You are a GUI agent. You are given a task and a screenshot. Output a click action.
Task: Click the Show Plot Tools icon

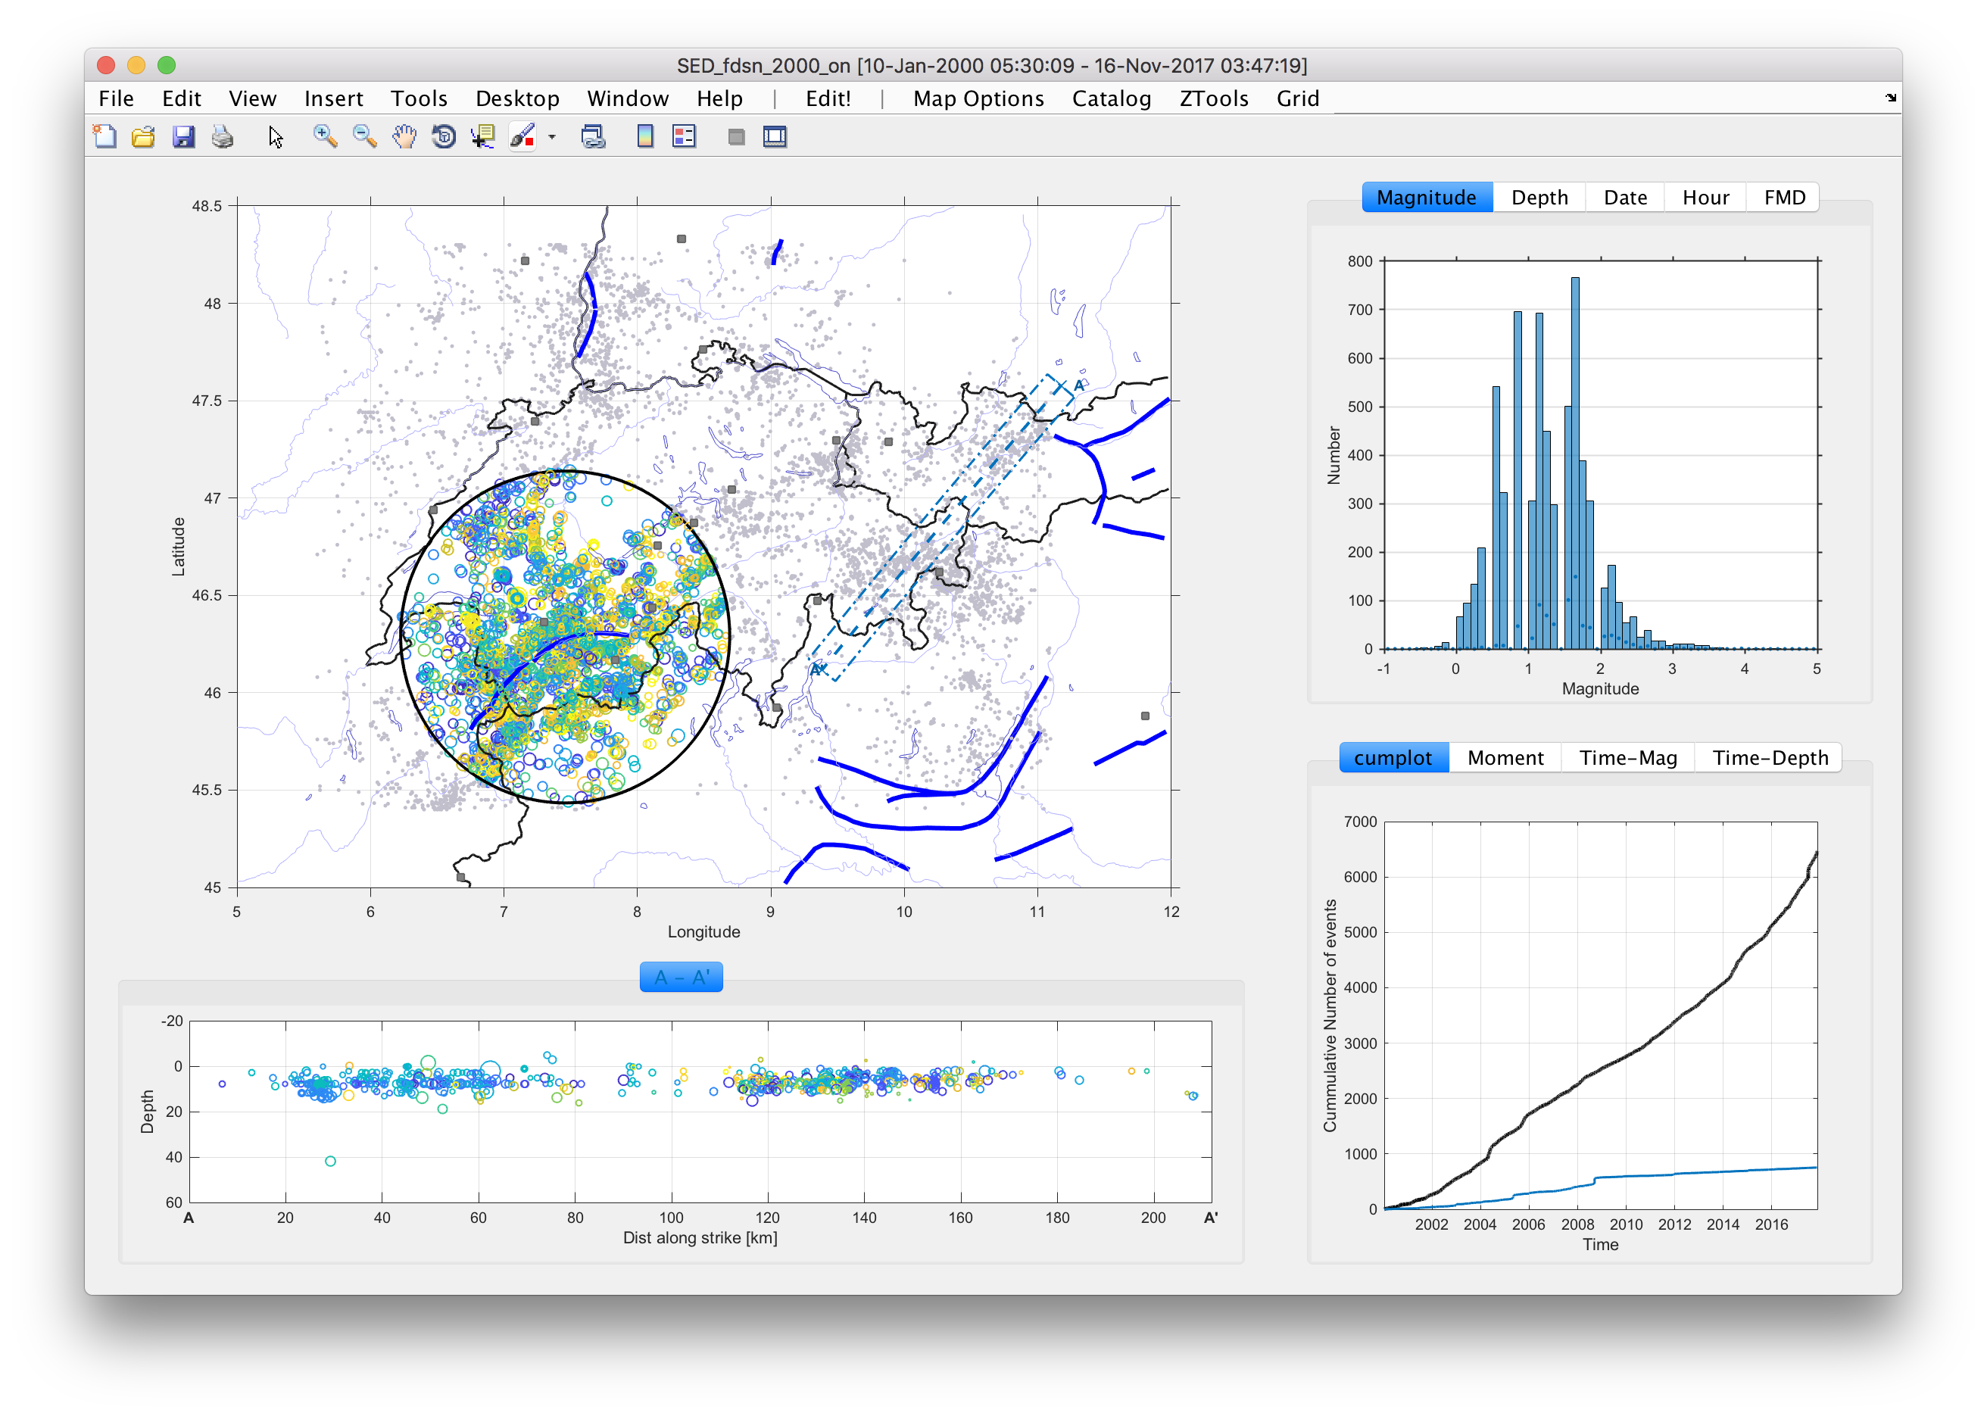[x=774, y=136]
